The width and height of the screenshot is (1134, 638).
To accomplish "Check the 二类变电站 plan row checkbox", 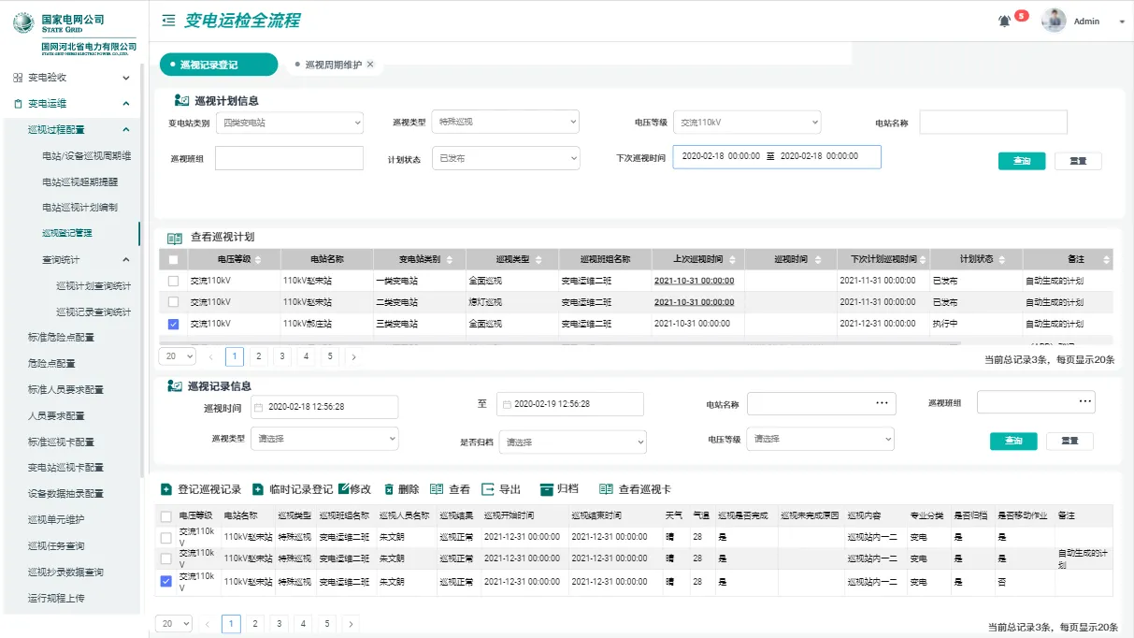I will [x=173, y=302].
